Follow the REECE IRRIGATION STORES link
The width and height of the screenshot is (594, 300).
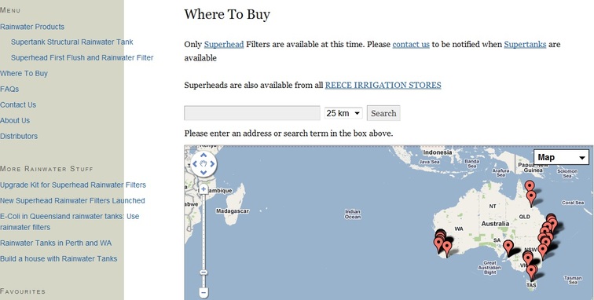383,86
